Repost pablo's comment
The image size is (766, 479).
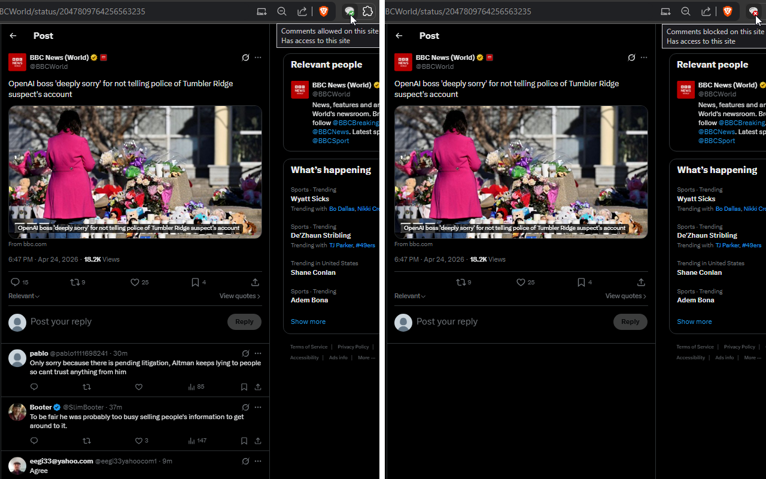click(x=86, y=387)
